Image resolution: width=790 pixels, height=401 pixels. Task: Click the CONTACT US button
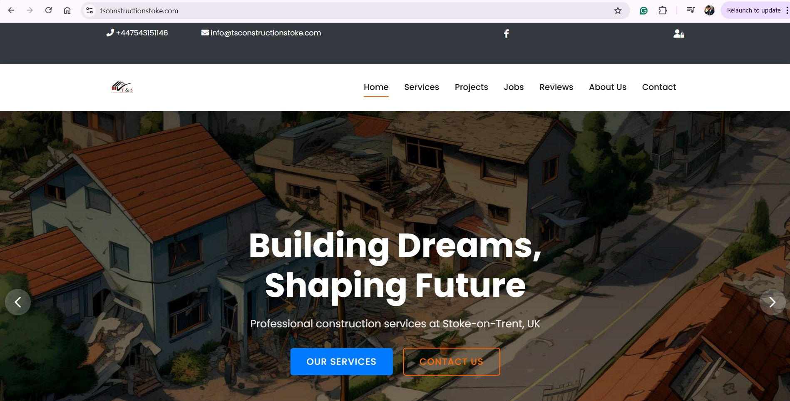451,361
